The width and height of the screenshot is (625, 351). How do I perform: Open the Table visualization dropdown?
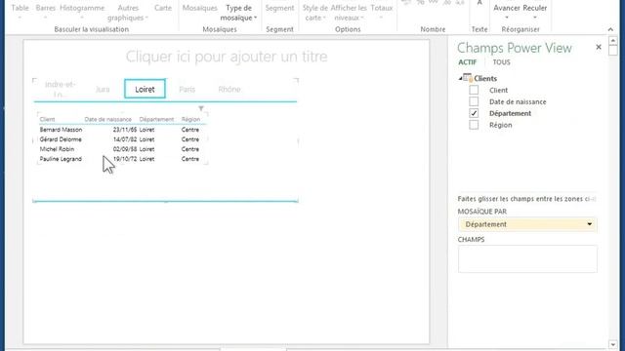click(x=20, y=13)
